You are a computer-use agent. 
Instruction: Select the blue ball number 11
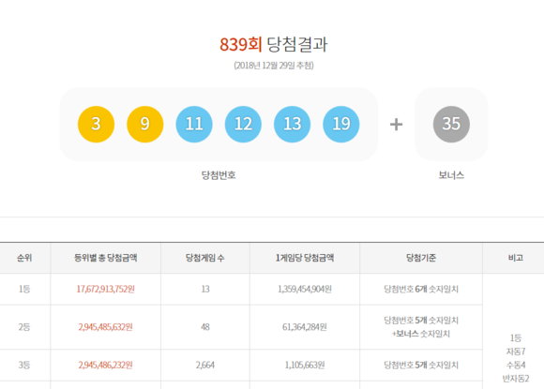pyautogui.click(x=194, y=124)
